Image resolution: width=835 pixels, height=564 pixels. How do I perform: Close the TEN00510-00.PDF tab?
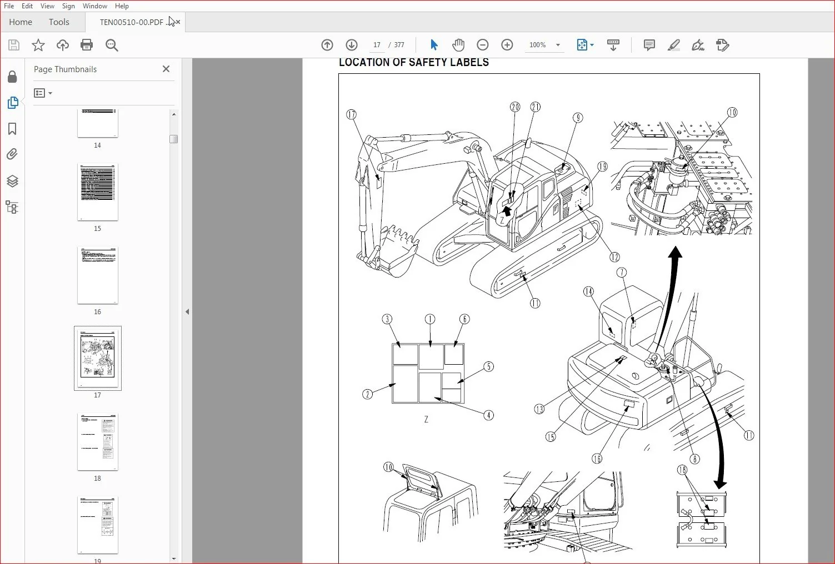click(x=178, y=22)
